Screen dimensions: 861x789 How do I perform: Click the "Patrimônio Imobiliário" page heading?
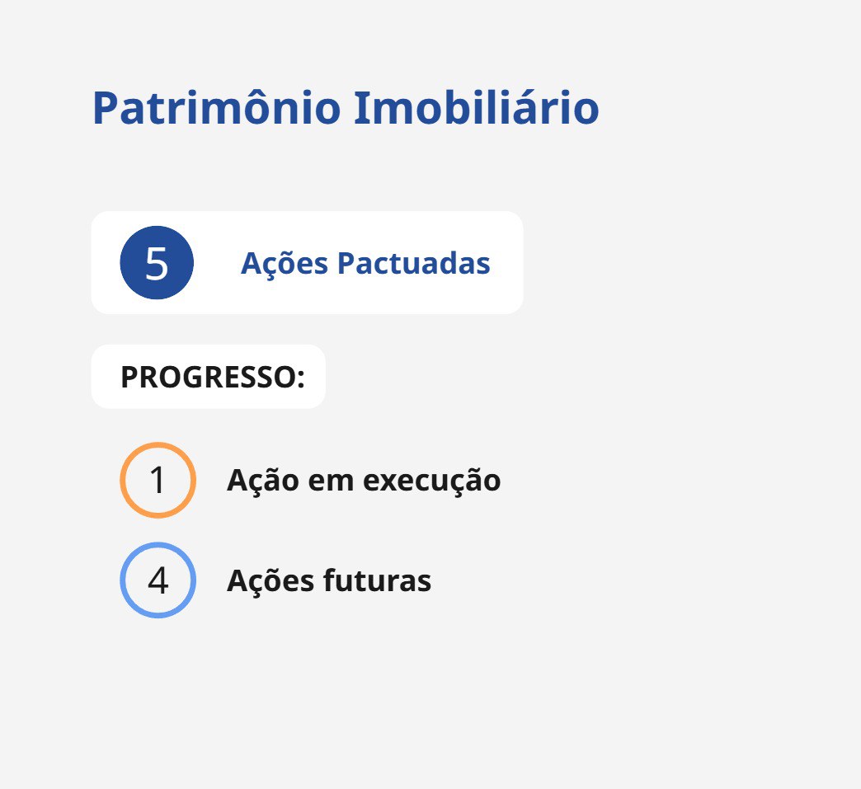[x=346, y=108]
